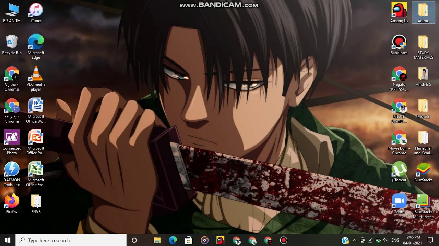Select the DAEMON Tools Lite shortcut
The height and width of the screenshot is (246, 439).
click(12, 174)
